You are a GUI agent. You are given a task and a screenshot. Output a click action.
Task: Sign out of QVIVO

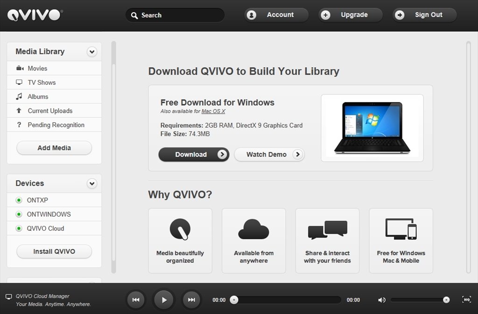[424, 15]
